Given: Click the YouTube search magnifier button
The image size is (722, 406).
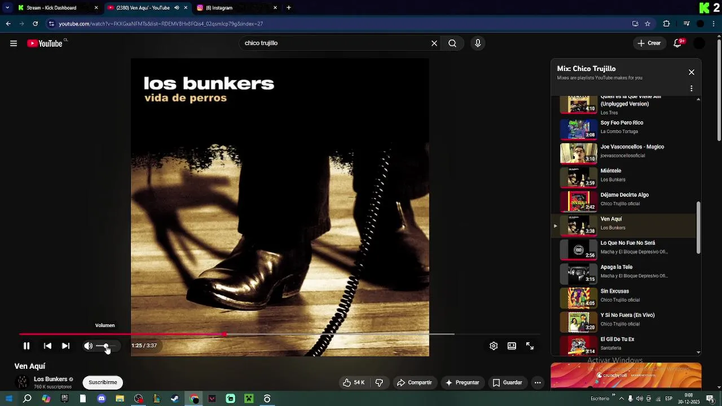Looking at the screenshot, I should pyautogui.click(x=452, y=43).
